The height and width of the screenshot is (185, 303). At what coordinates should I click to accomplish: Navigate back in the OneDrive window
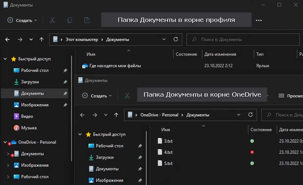pos(82,115)
